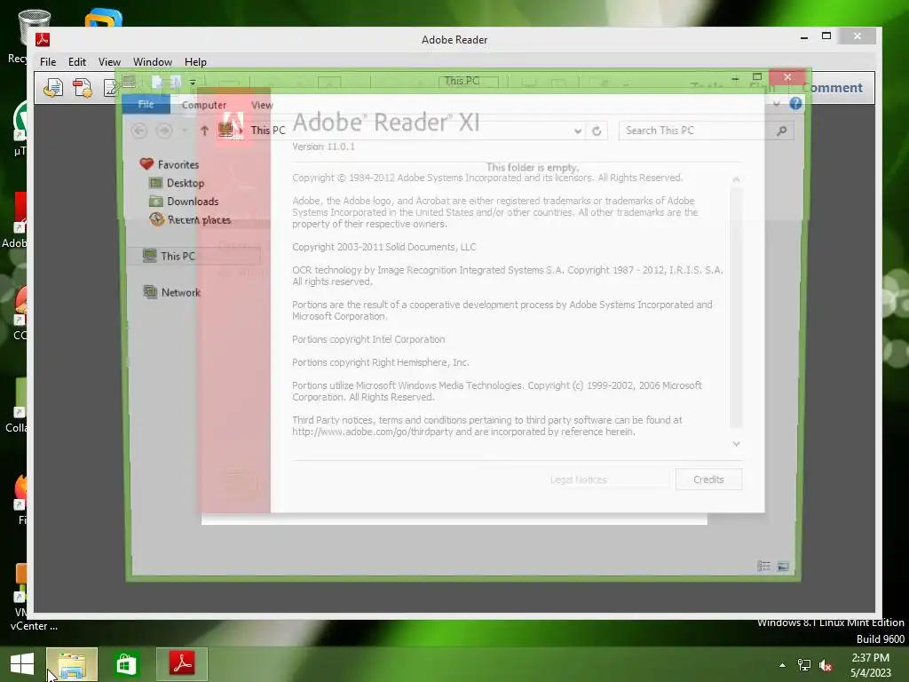Screen dimensions: 909x682
Task: Click the Legal Notices button in About dialog
Action: 578,480
